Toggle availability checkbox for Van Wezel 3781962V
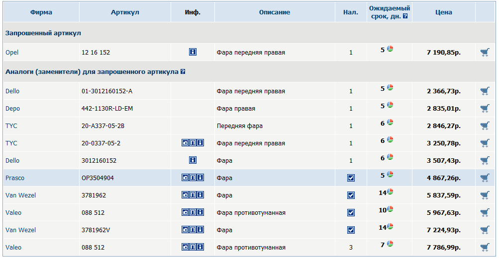The width and height of the screenshot is (499, 259). [x=351, y=230]
